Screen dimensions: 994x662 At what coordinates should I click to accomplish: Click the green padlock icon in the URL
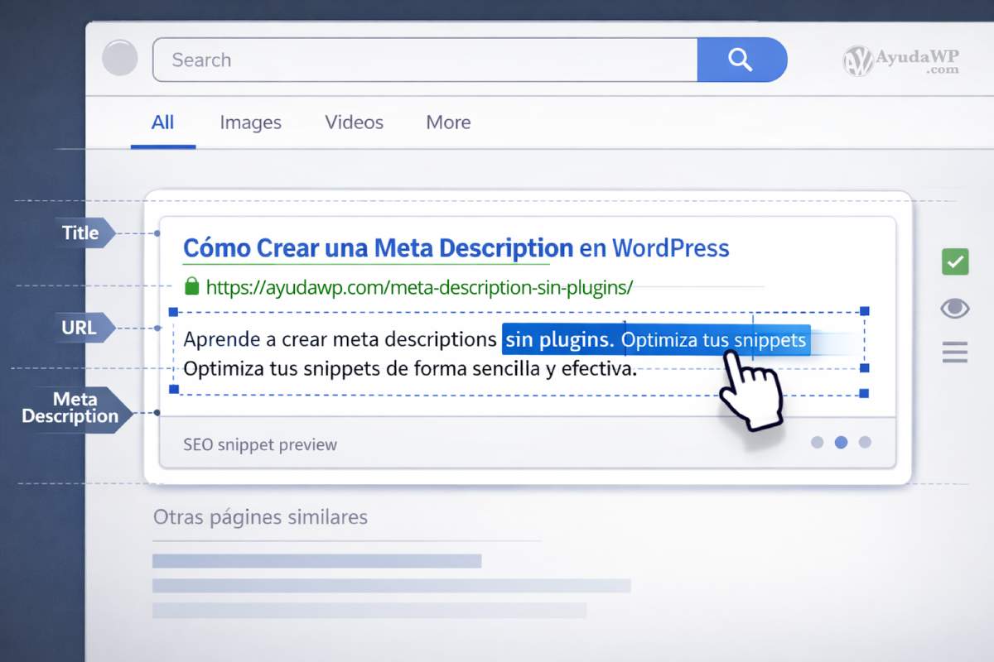tap(191, 285)
